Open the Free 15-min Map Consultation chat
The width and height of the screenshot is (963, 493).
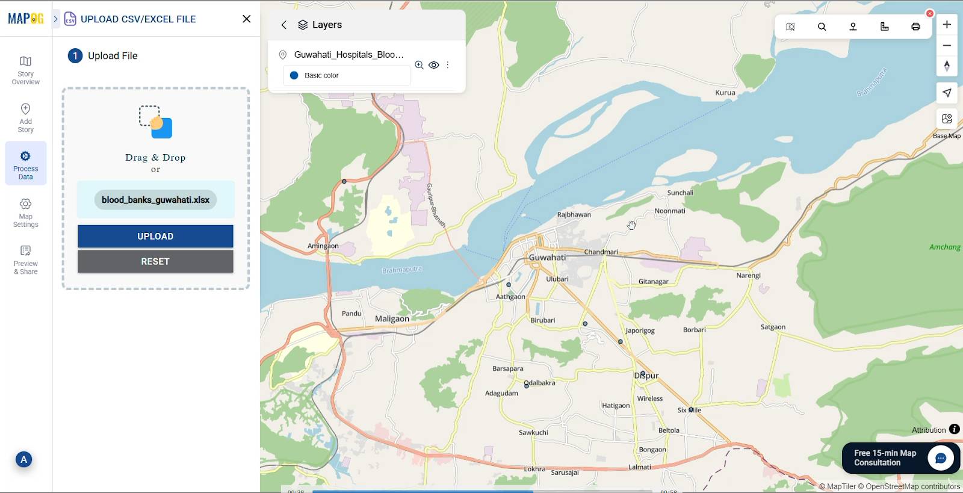(901, 457)
